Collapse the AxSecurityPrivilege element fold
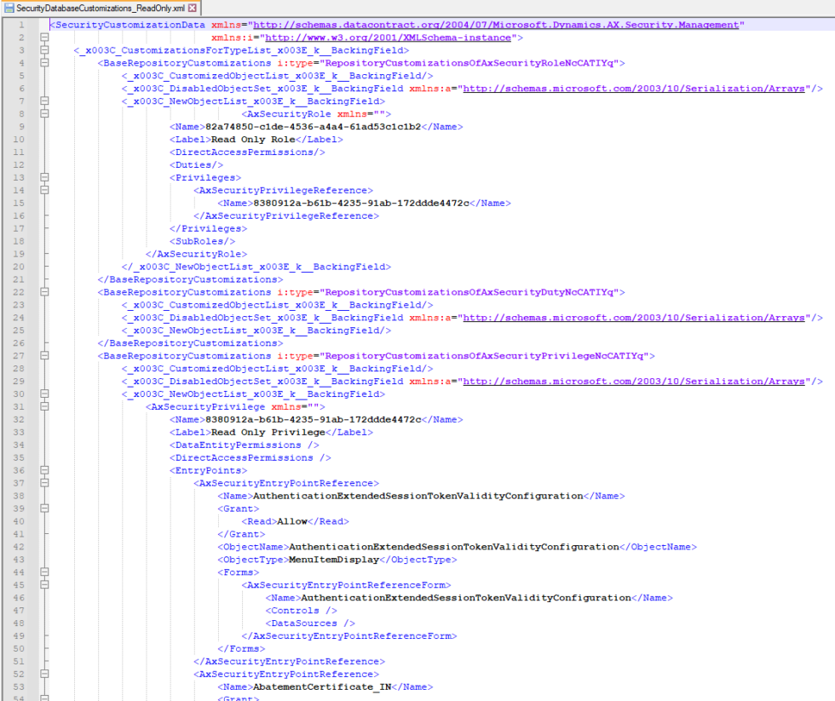This screenshot has width=835, height=701. [44, 406]
